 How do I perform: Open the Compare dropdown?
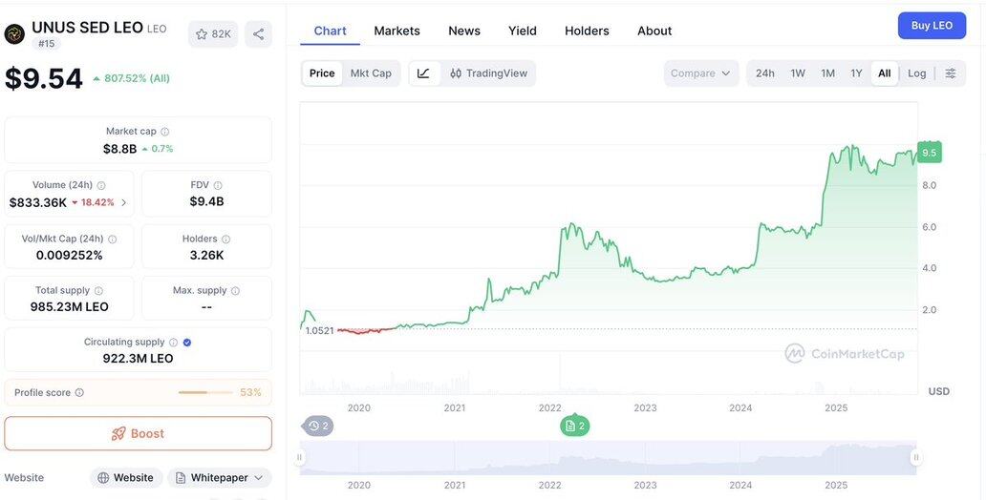click(x=700, y=73)
